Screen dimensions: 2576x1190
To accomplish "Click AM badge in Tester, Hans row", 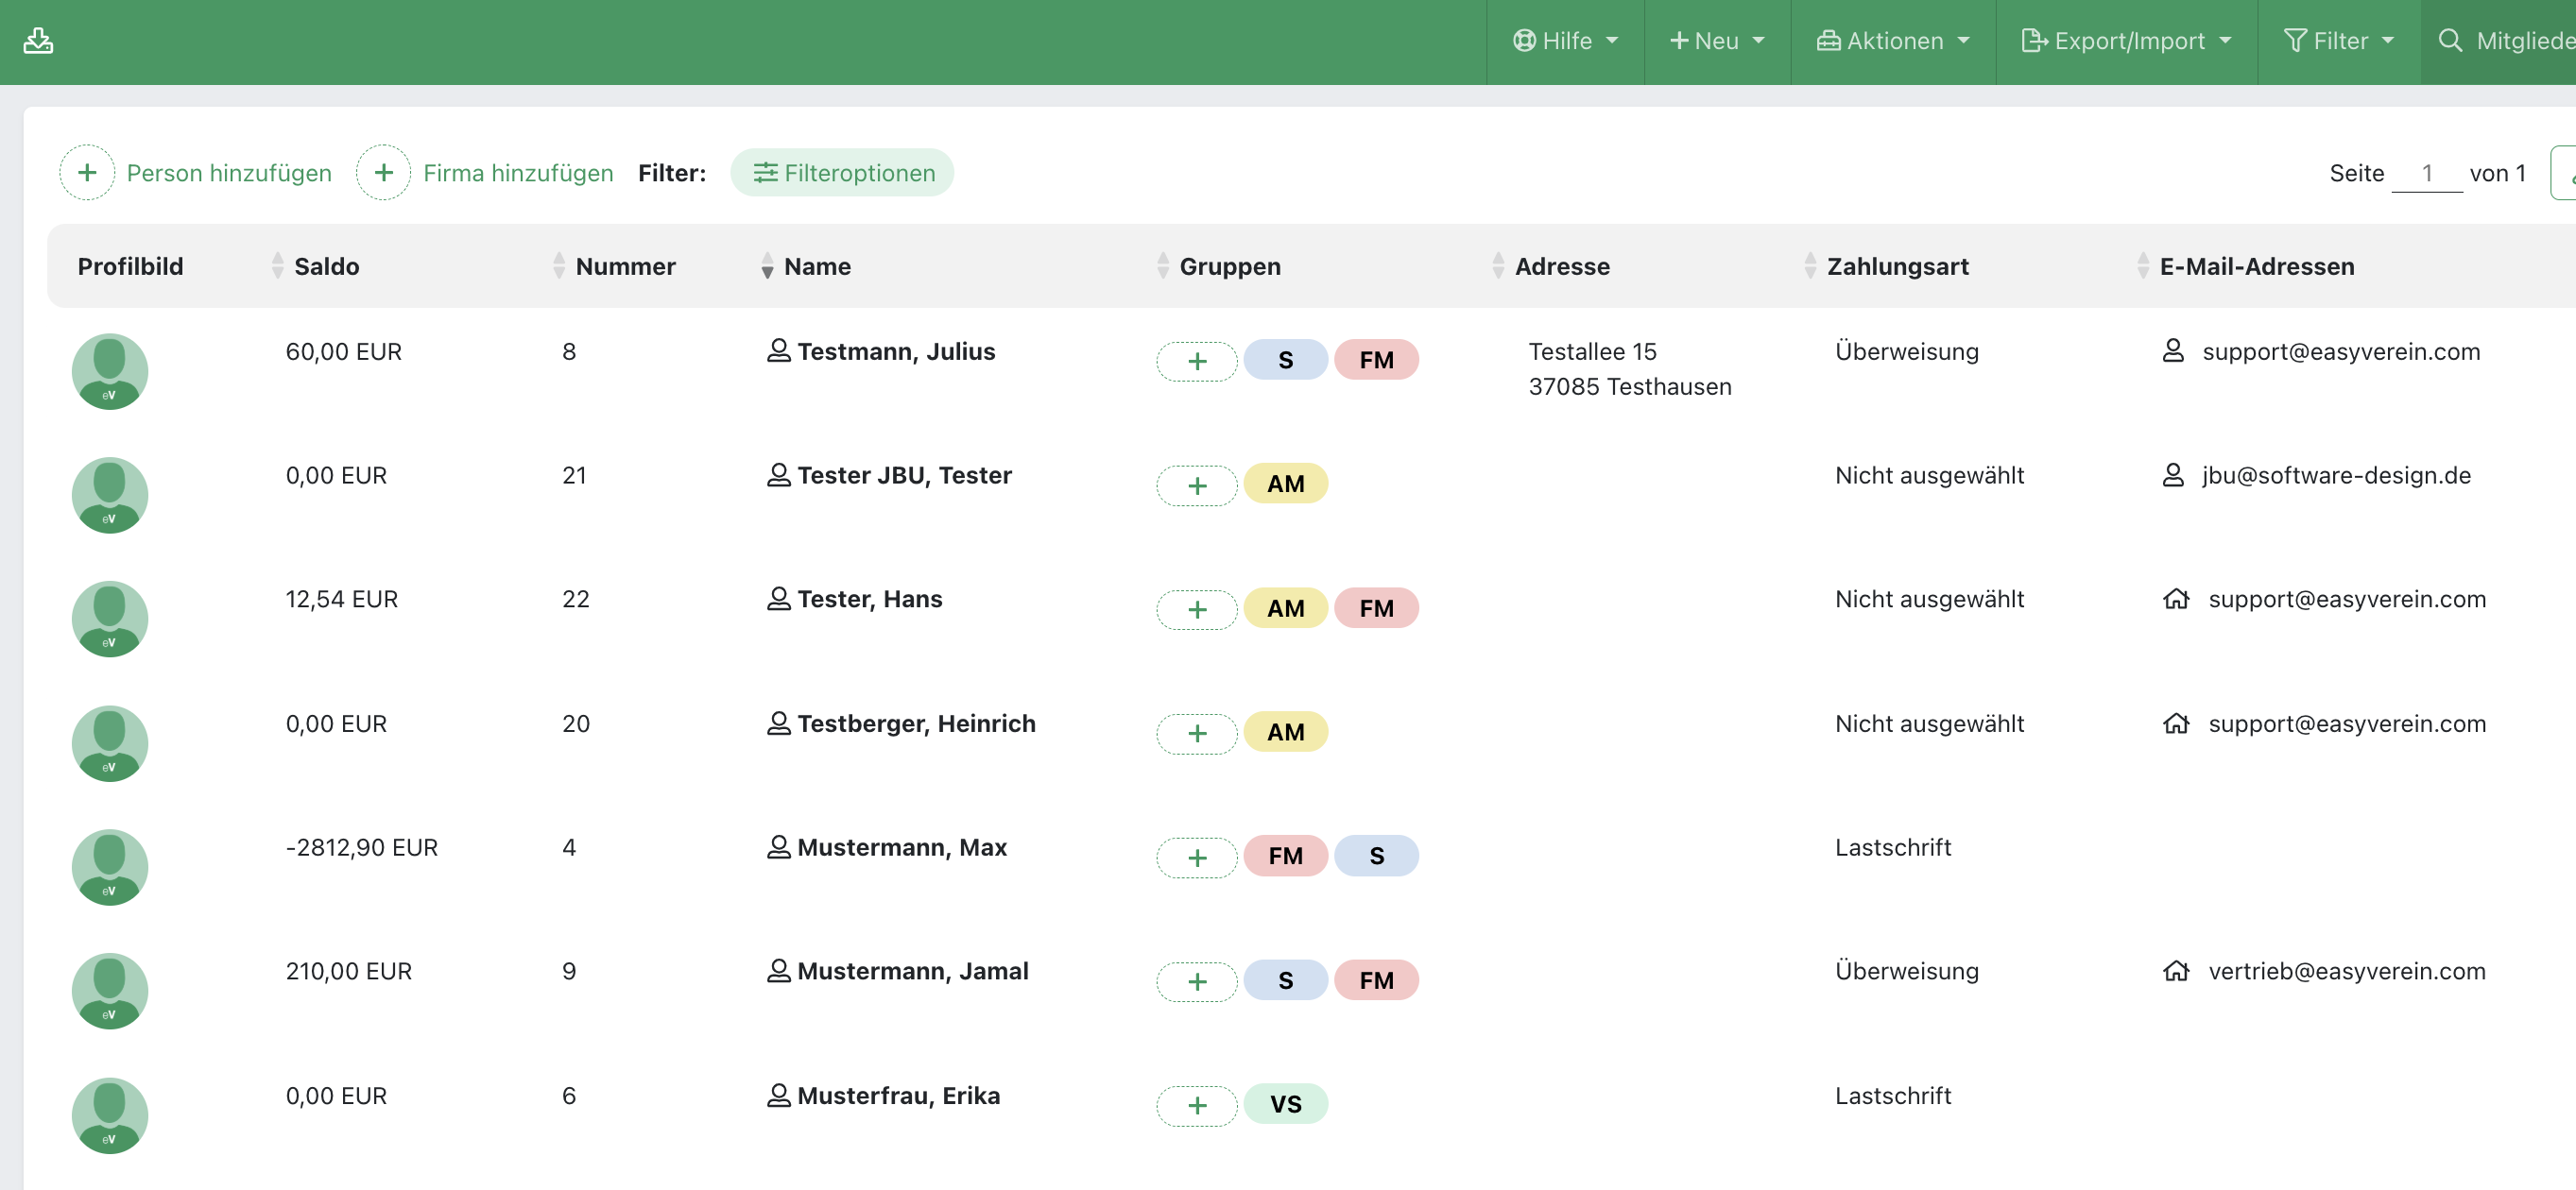I will coord(1286,607).
